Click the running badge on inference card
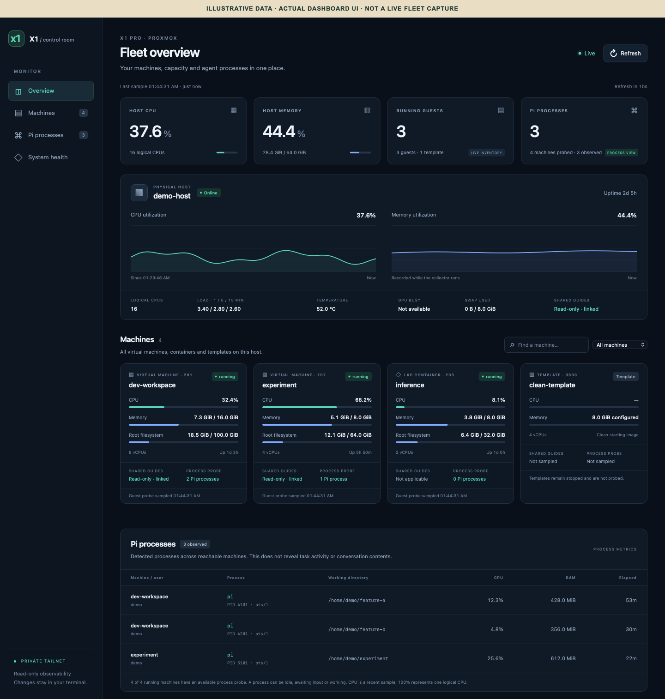Image resolution: width=665 pixels, height=699 pixels. tap(492, 377)
